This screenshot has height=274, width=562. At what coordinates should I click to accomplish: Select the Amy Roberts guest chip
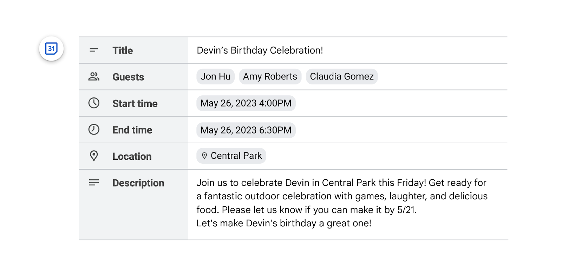(270, 76)
